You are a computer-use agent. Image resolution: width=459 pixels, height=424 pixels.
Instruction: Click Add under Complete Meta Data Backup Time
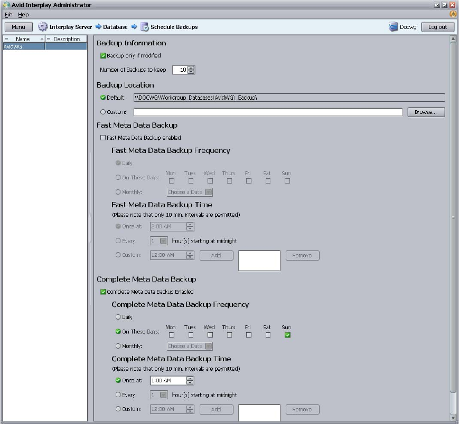pyautogui.click(x=217, y=409)
